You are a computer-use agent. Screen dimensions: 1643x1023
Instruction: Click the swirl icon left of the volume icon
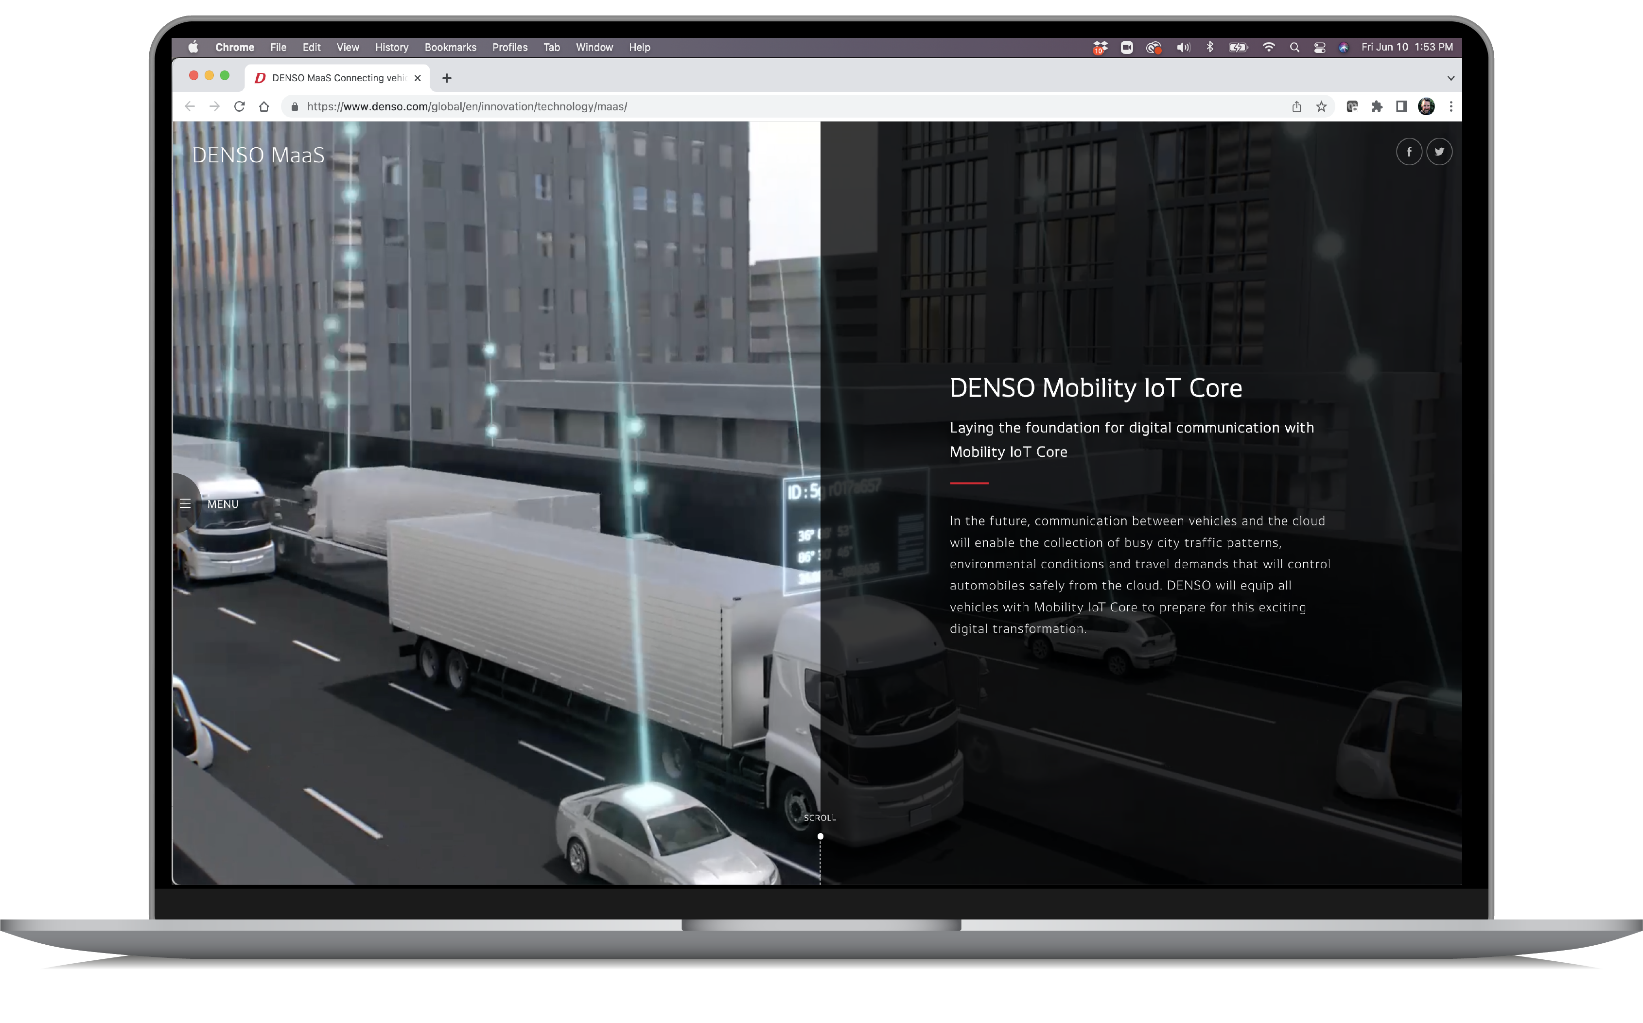(x=1154, y=47)
